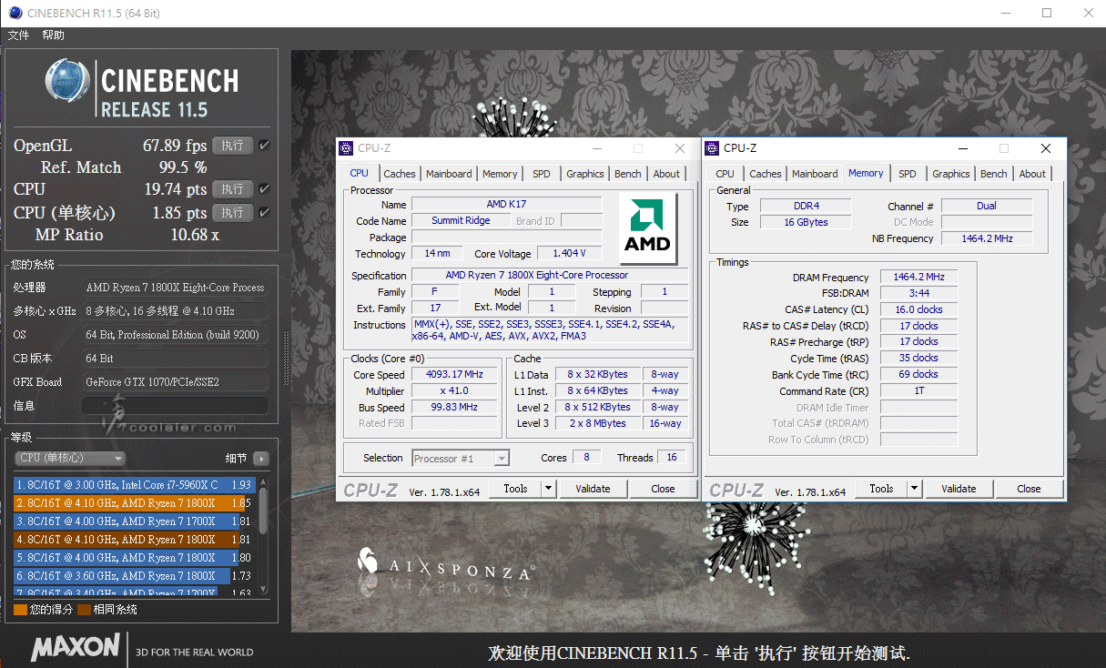Click the Name value "AMD K17"
Image resolution: width=1106 pixels, height=668 pixels.
point(507,205)
